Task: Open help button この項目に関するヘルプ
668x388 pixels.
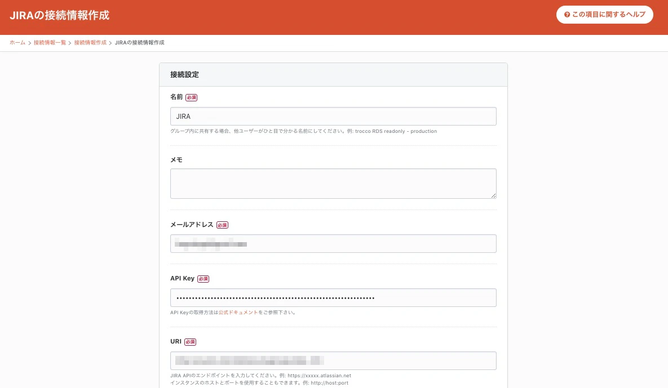Action: click(x=604, y=15)
